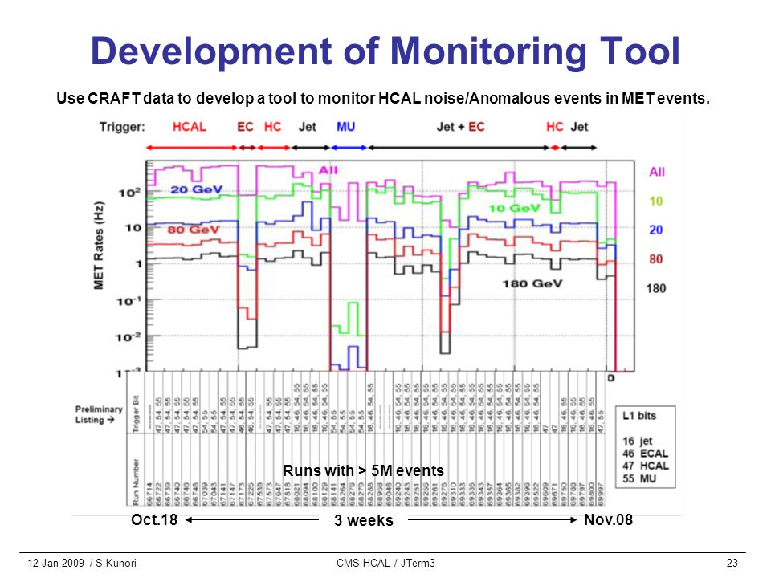Image resolution: width=771 pixels, height=578 pixels.
Task: Click the "HC" label near the plot's right end
Action: coord(554,127)
